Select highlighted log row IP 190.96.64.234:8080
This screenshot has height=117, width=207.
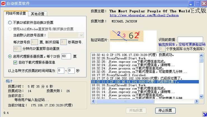145,82
